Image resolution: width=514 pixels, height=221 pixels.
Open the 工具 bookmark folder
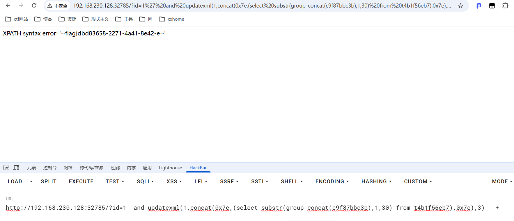124,19
